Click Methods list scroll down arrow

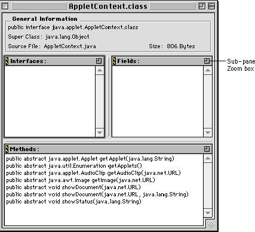tap(208, 213)
